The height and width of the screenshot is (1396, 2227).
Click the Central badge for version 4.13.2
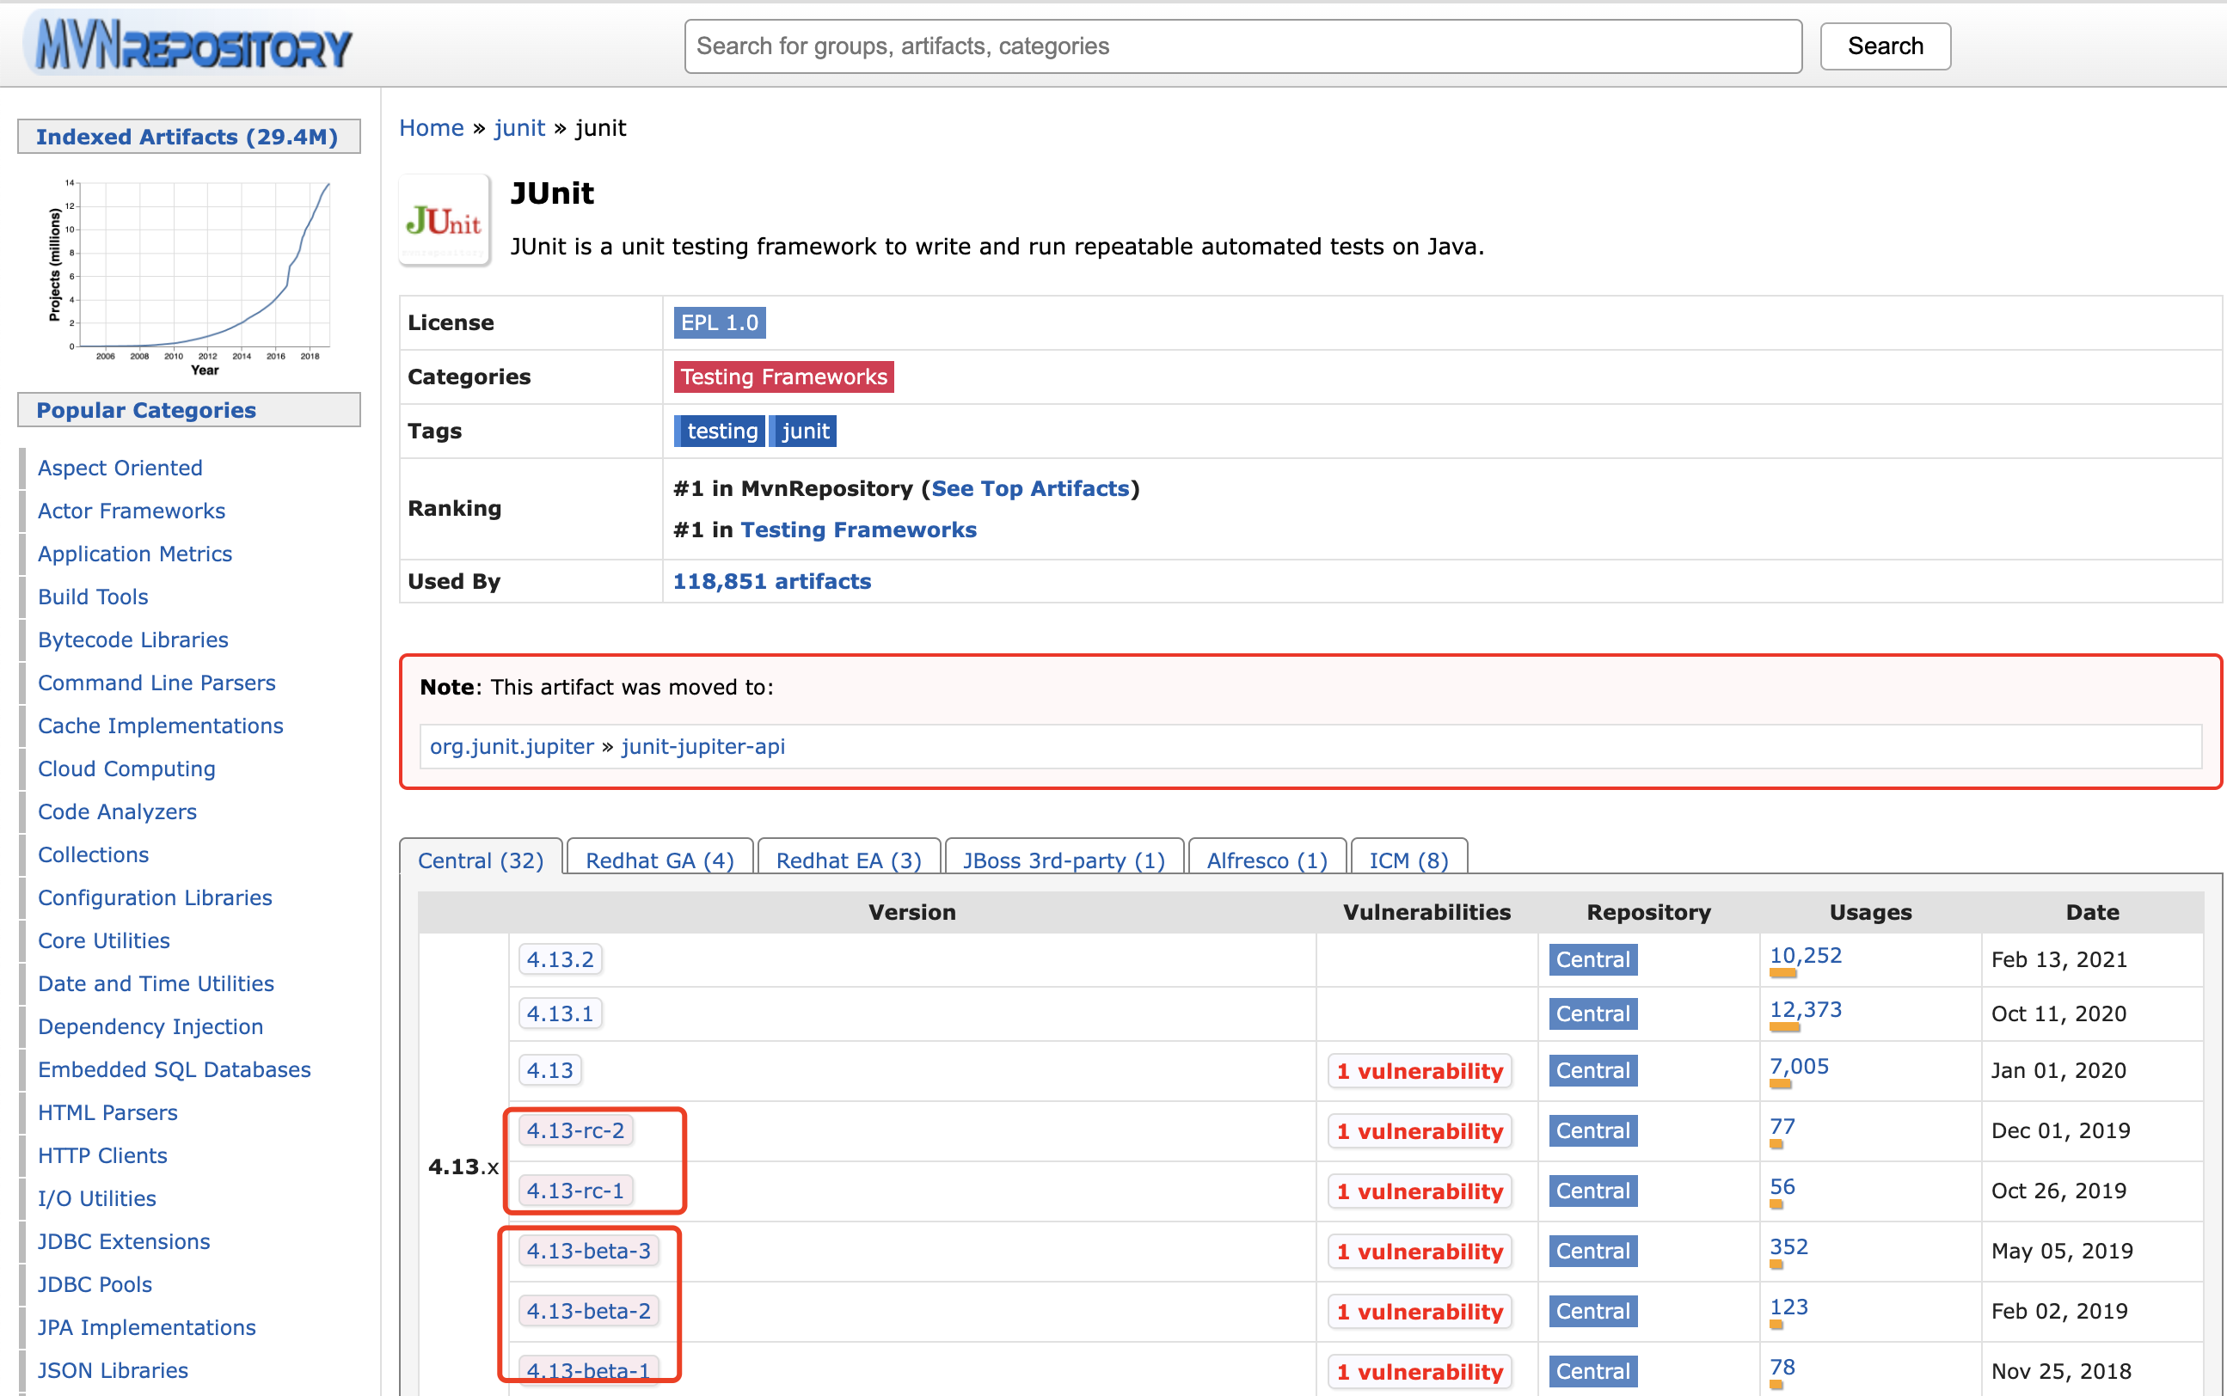tap(1592, 959)
